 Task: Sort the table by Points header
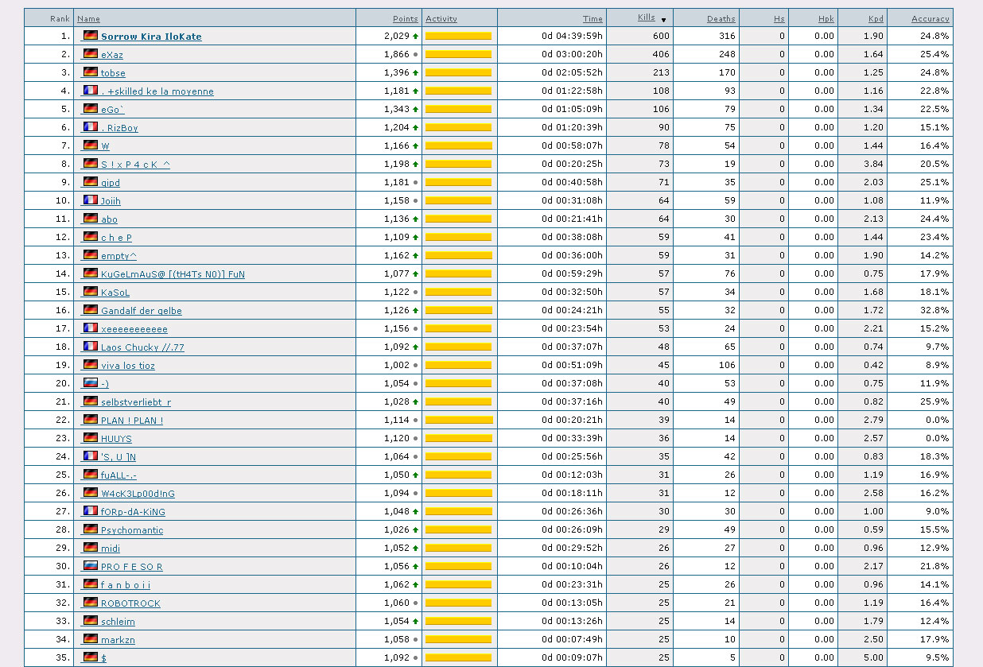405,18
